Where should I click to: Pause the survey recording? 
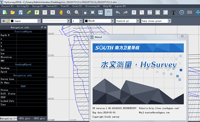tap(45, 12)
